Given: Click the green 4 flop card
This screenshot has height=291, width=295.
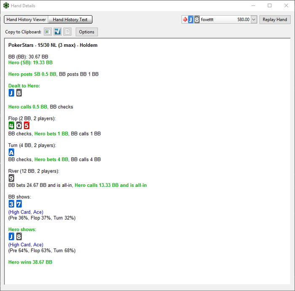Looking at the screenshot, I should 11,126.
